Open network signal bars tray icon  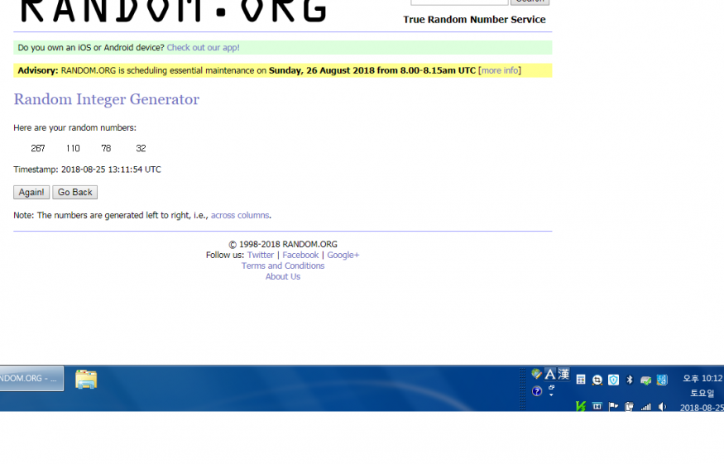645,407
